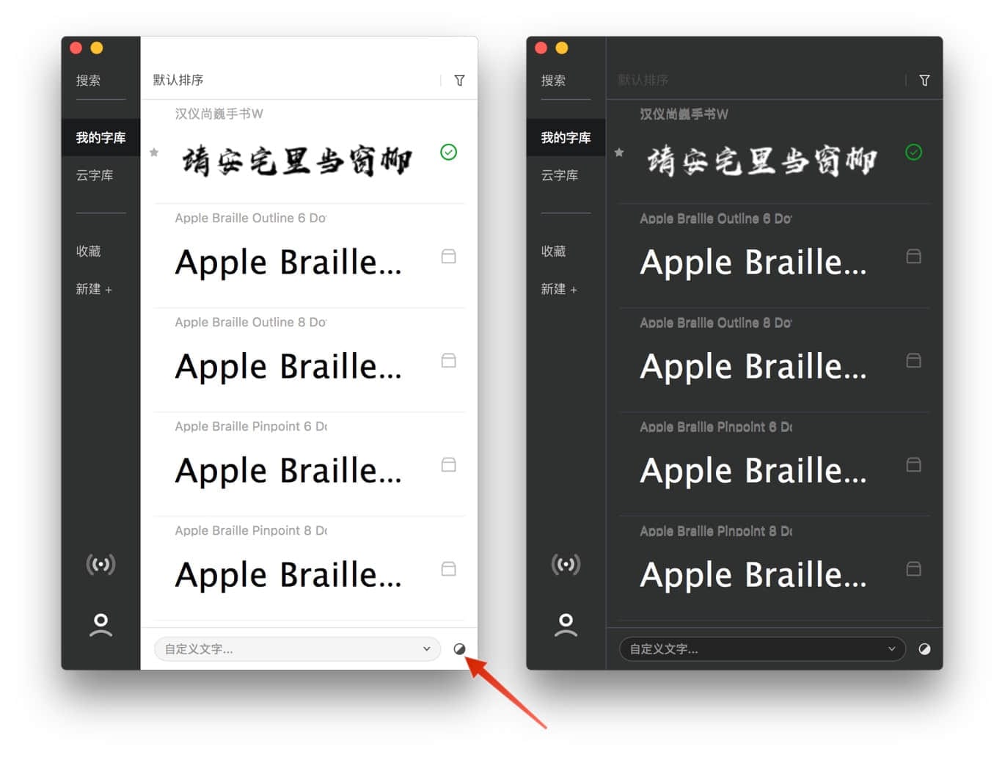Click 'Apple Braille Pinpoint 8 D' label, dark window

716,530
